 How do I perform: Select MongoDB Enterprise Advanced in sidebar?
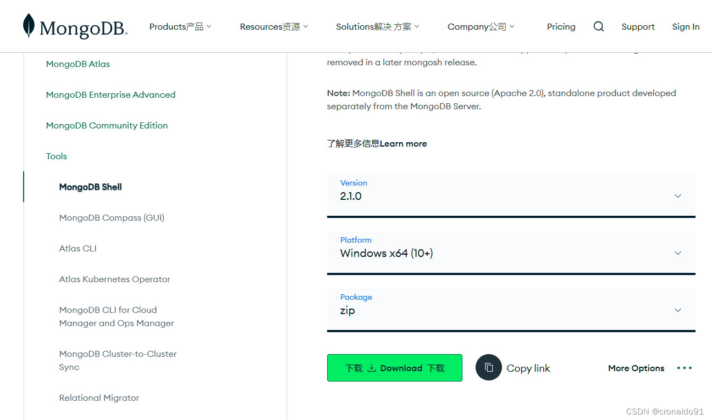point(111,94)
